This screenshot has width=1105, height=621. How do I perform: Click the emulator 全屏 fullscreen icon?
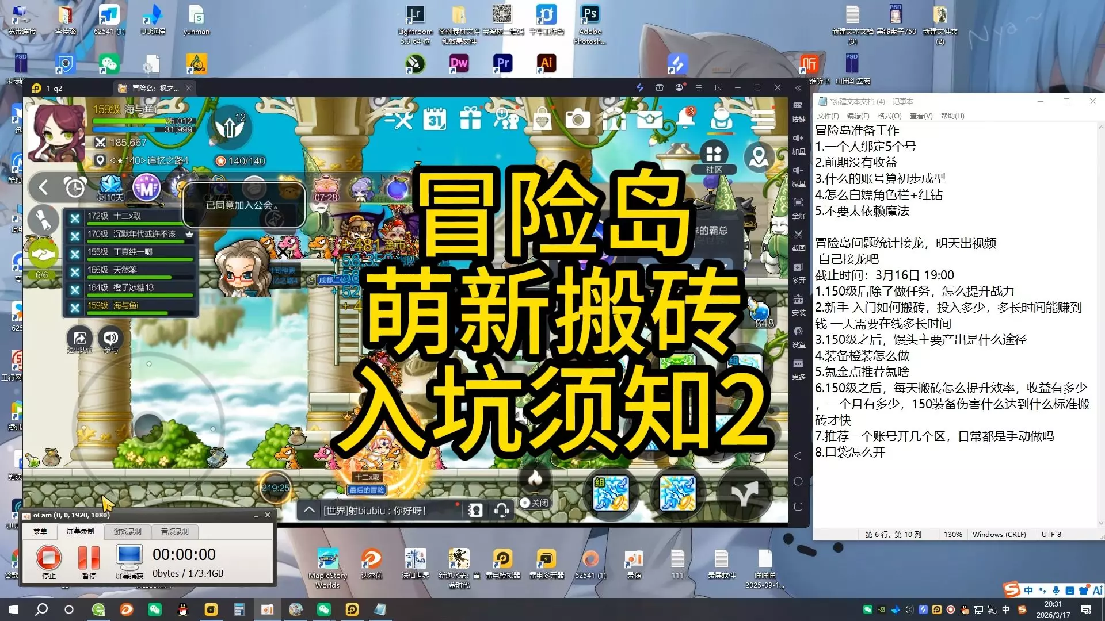[798, 207]
